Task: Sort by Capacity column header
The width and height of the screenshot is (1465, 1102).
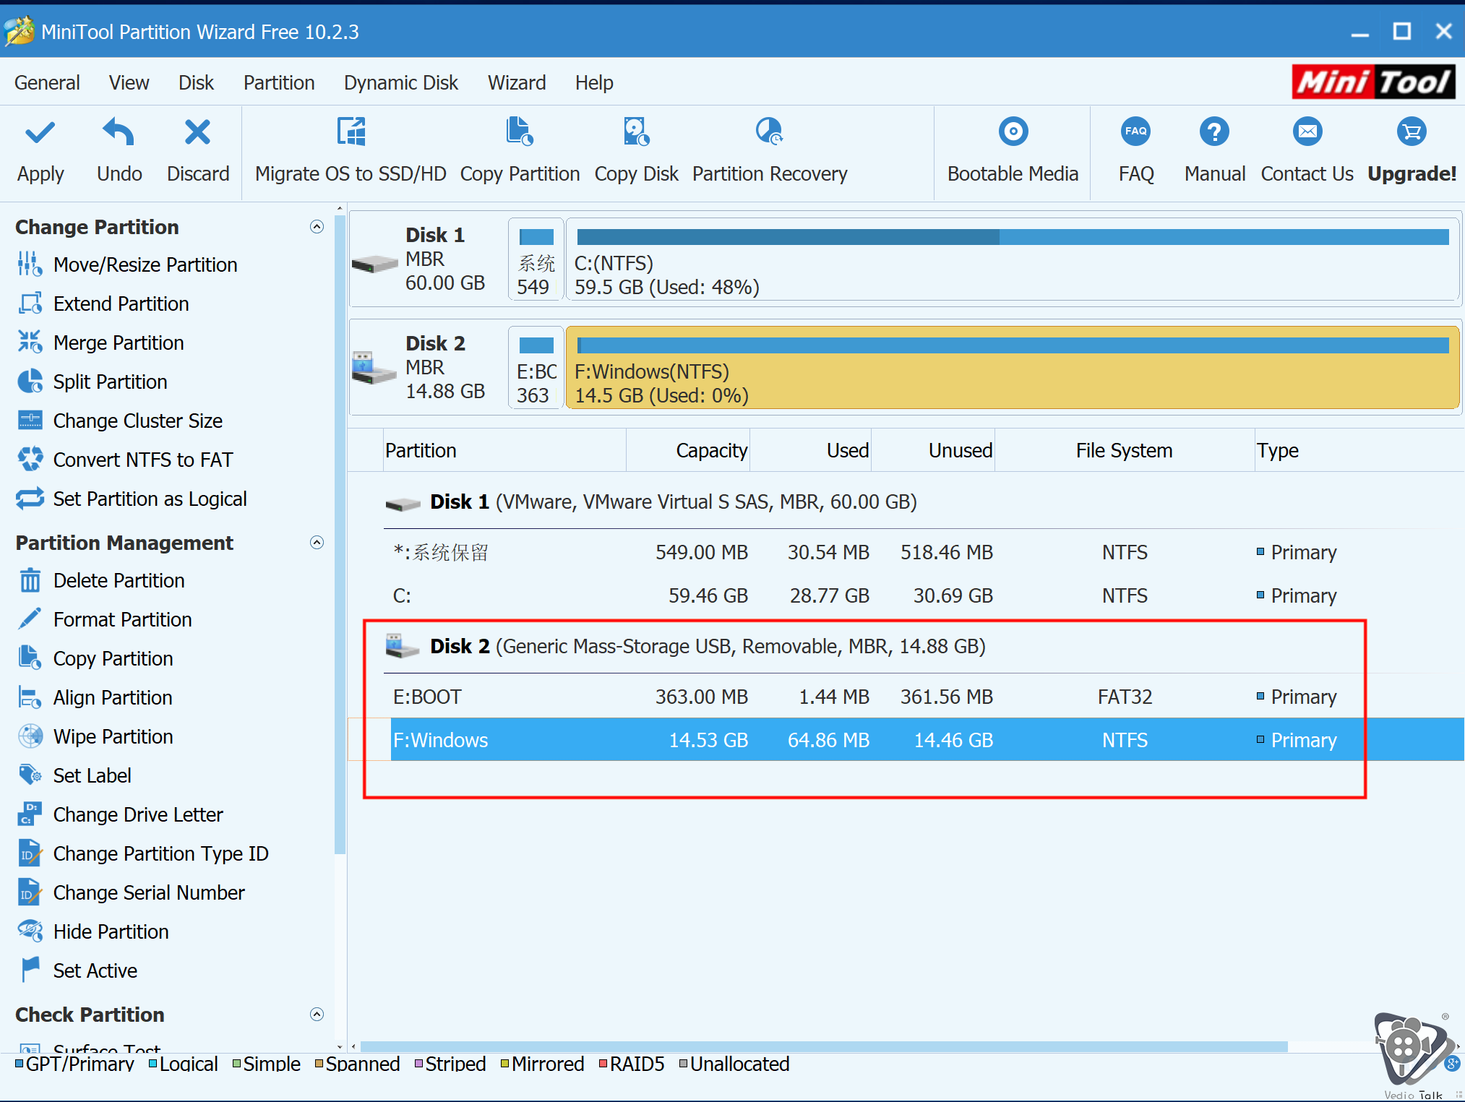Action: tap(688, 450)
